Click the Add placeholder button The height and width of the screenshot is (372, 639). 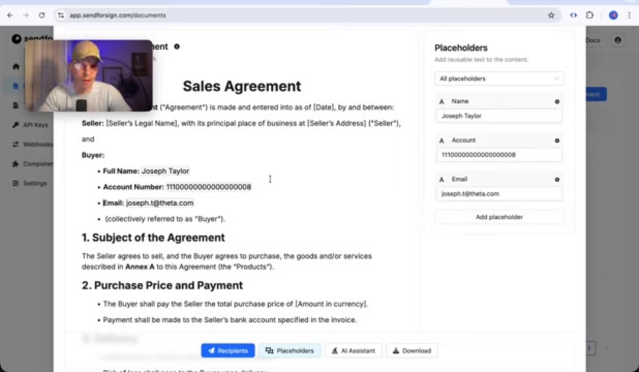click(x=499, y=217)
